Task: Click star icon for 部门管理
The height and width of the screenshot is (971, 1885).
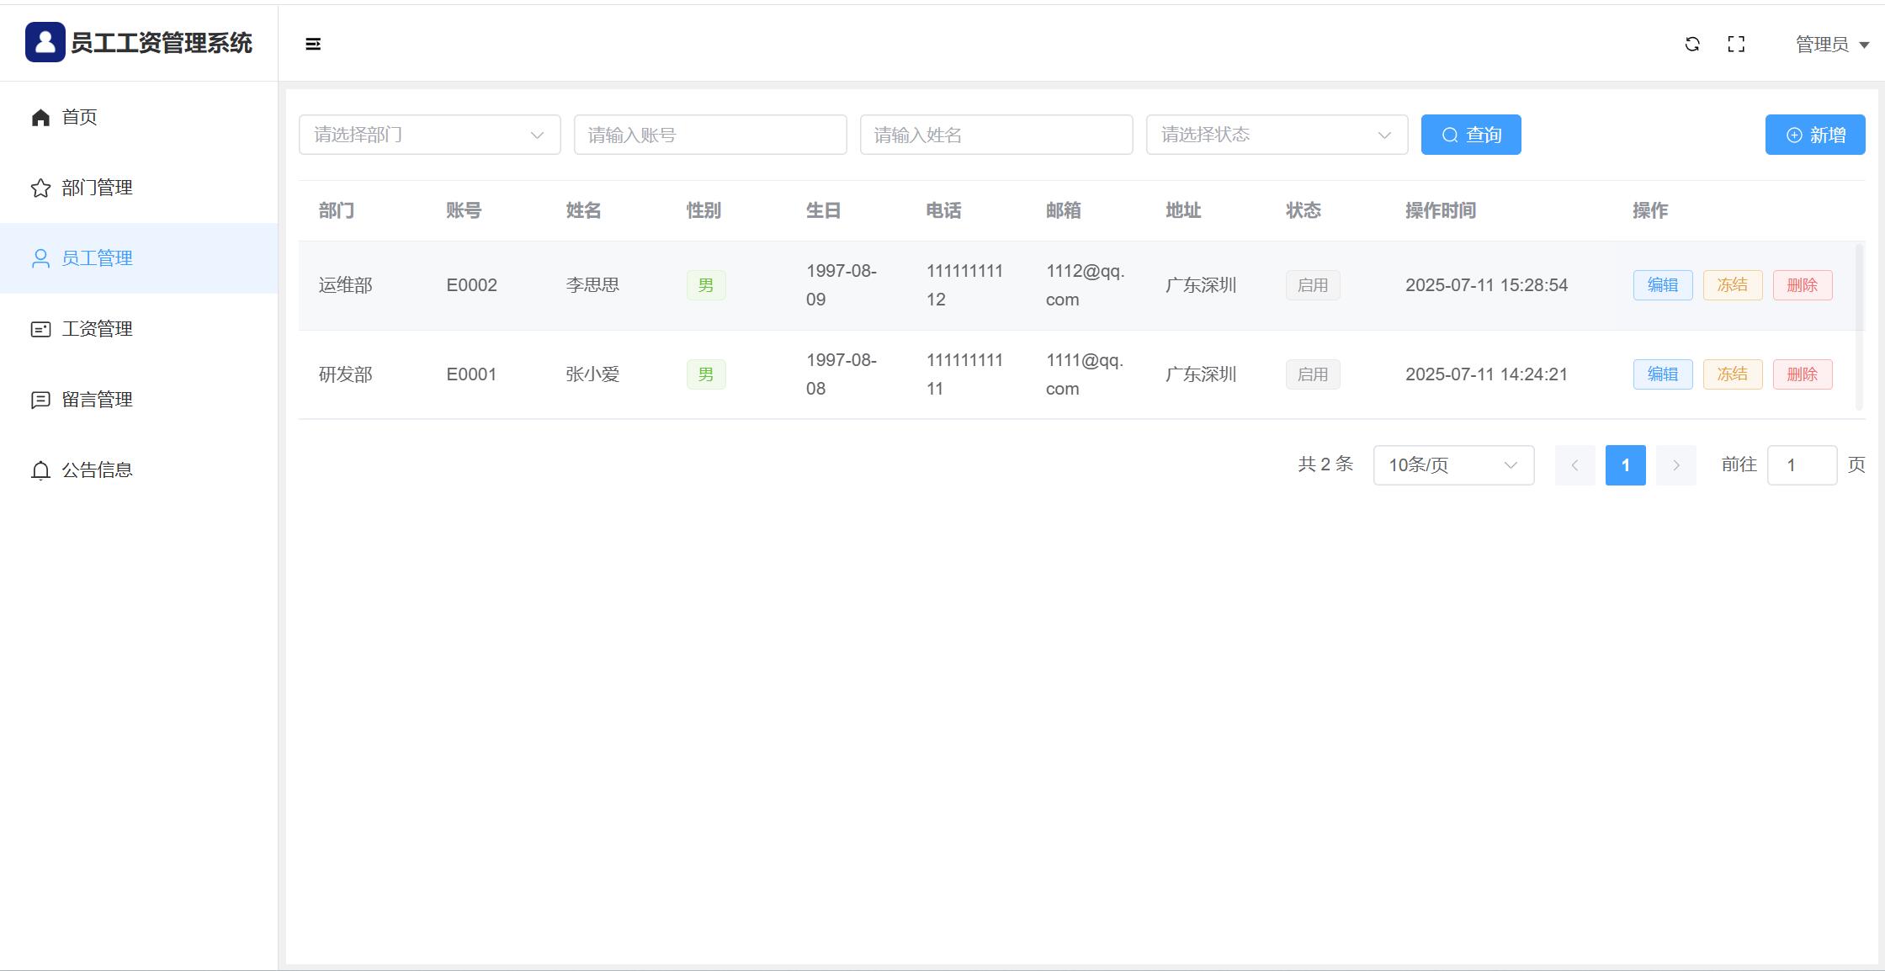Action: pos(40,188)
